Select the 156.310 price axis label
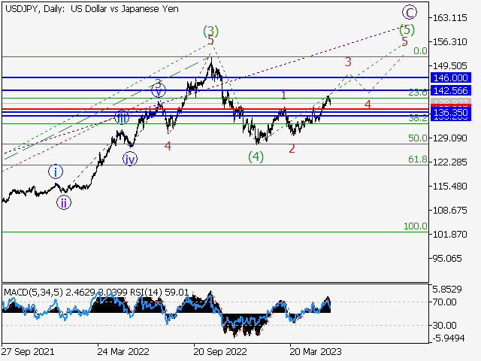The image size is (481, 361). tap(449, 42)
